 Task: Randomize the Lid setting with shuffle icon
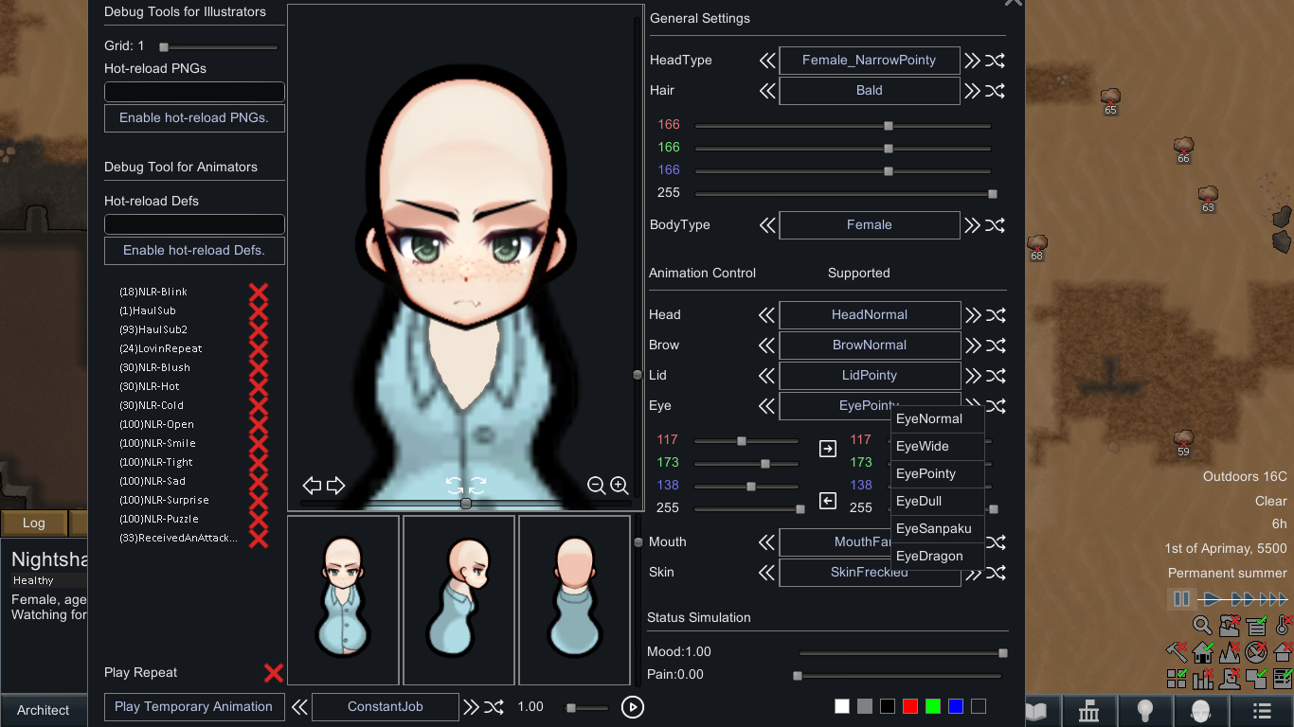[x=995, y=376]
